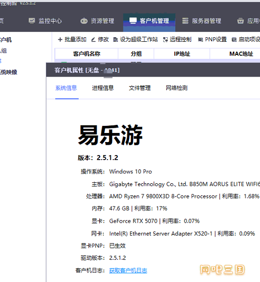Click the 驱动版本 value 2.5.1.2

point(117,258)
